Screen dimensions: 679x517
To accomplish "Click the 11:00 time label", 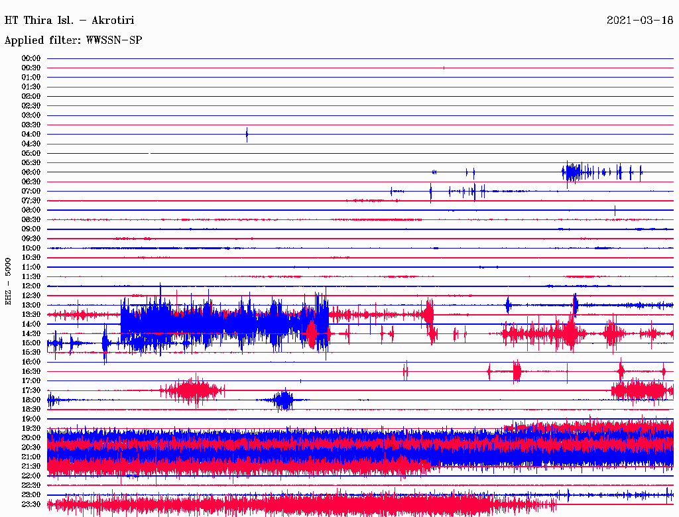I will point(31,267).
